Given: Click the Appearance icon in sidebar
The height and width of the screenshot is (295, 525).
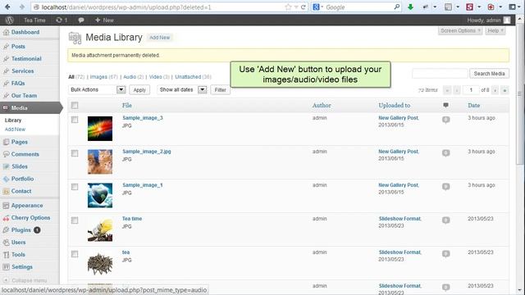Looking at the screenshot, I should click(6, 206).
